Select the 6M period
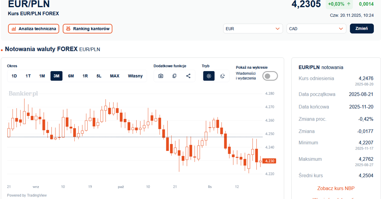The width and height of the screenshot is (381, 199). point(71,76)
